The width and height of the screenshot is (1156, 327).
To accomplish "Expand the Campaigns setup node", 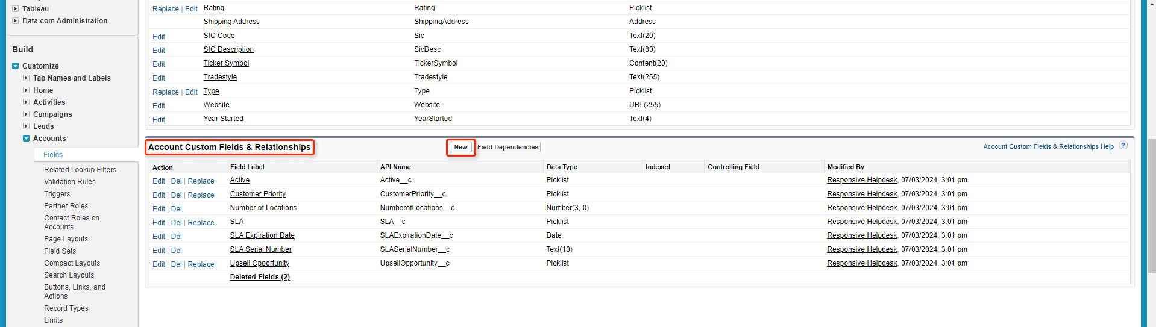I will pos(27,114).
